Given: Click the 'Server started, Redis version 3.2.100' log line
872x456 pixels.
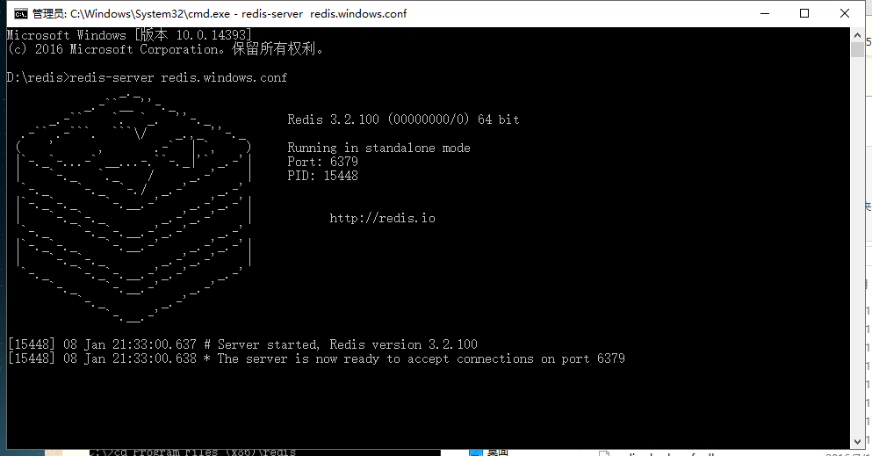Looking at the screenshot, I should [242, 344].
